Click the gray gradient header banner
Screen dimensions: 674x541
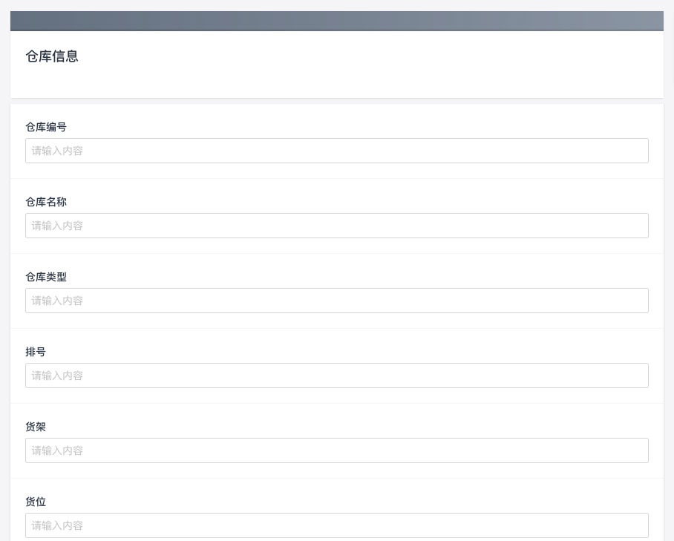pos(336,21)
